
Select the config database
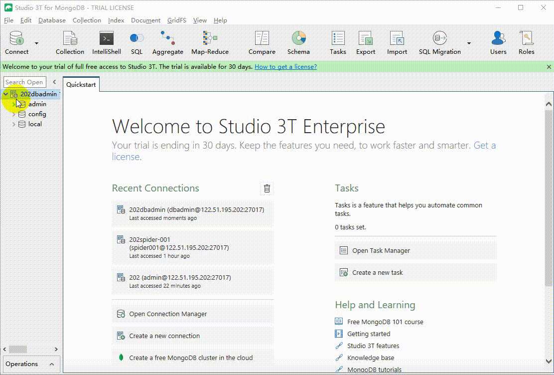[x=37, y=114]
